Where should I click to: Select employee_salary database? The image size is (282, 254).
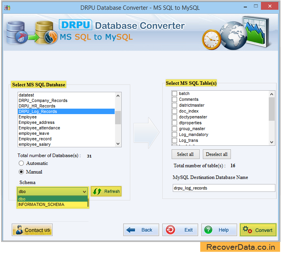tap(66, 144)
